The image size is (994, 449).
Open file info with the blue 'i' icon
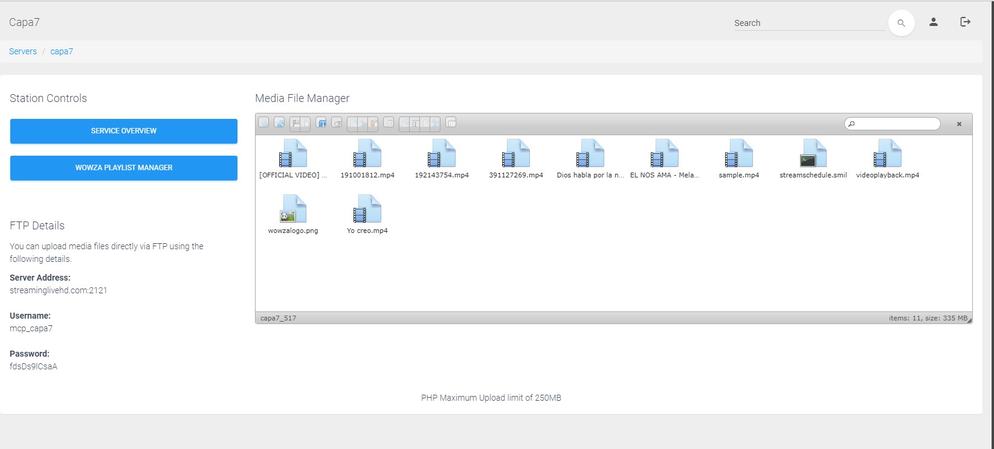click(321, 123)
